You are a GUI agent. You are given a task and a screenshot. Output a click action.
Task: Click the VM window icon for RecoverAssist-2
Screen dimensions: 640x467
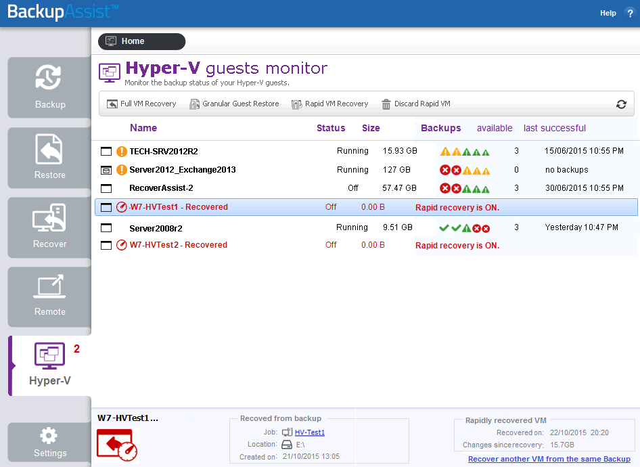tap(106, 188)
